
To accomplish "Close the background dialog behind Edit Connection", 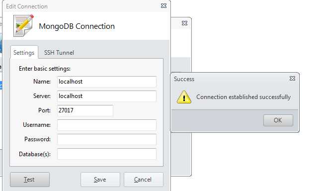I will (x=184, y=23).
